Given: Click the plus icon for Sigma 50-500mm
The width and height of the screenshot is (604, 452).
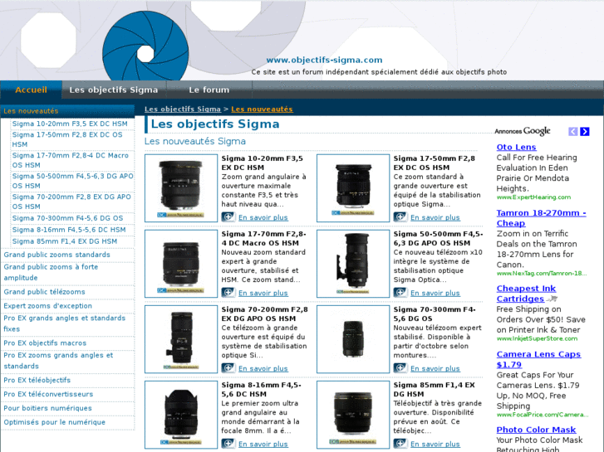Looking at the screenshot, I should [x=400, y=293].
